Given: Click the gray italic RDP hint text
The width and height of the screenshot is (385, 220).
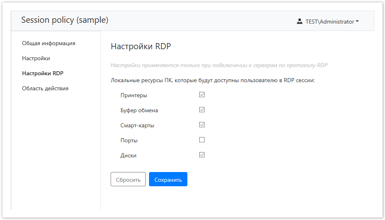Looking at the screenshot, I should tap(219, 65).
